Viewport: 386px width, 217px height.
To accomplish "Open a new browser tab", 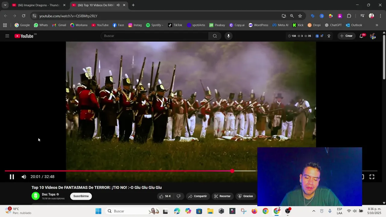I will click(x=133, y=5).
